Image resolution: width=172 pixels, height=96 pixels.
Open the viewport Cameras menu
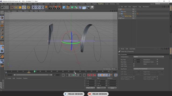(x=14, y=11)
